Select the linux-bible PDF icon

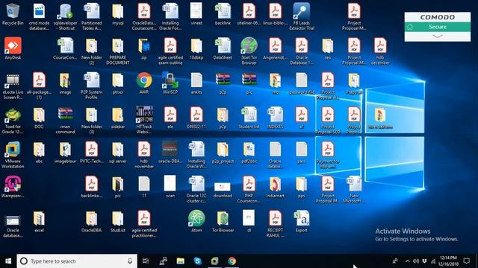coord(276,14)
